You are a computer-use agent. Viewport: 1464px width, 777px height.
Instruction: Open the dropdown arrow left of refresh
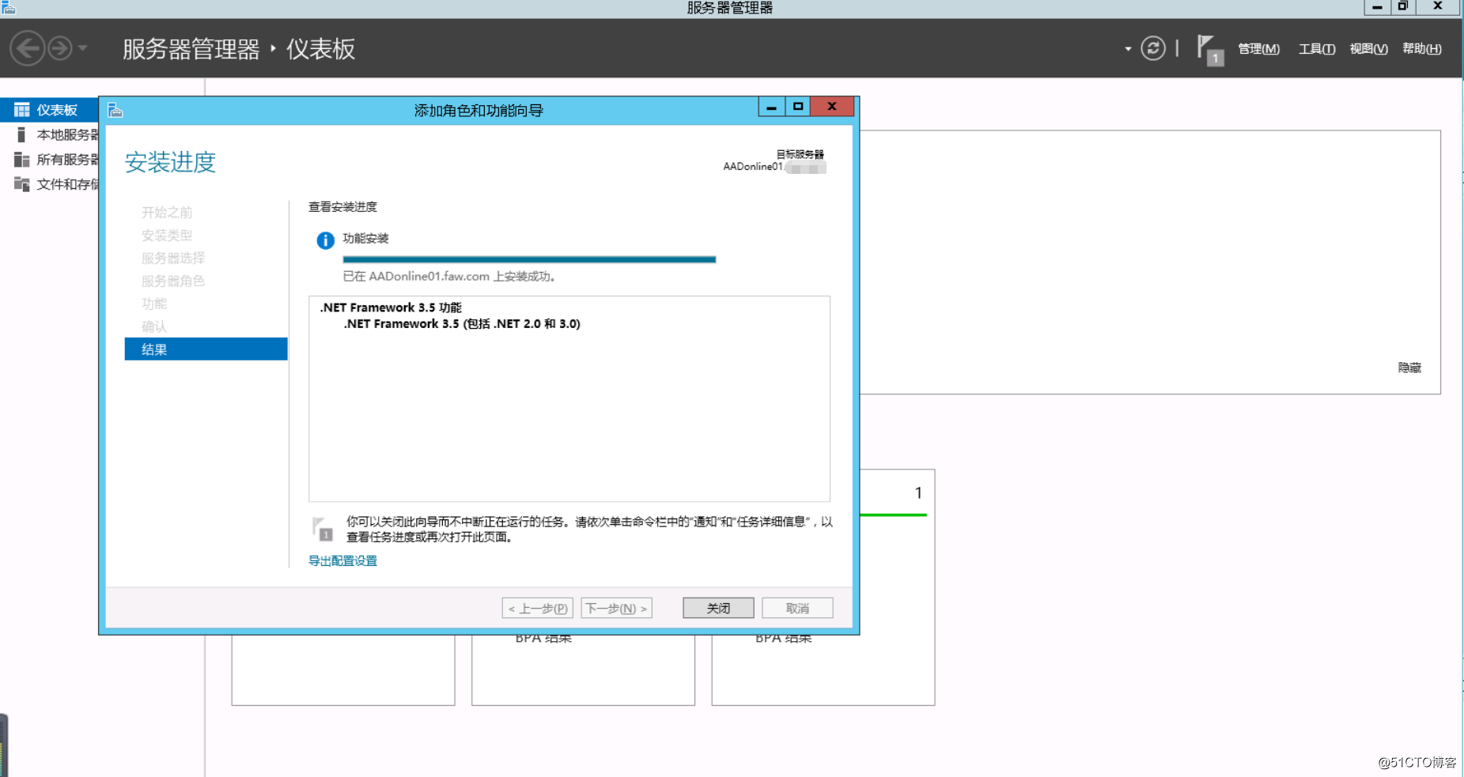pos(1128,49)
